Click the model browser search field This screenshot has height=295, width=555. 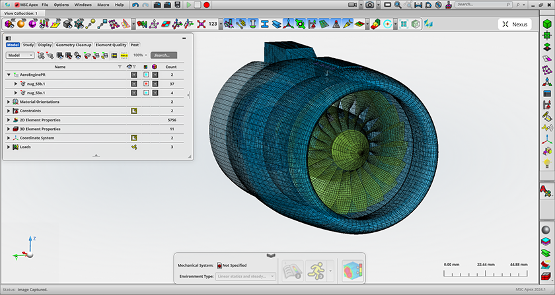pyautogui.click(x=163, y=55)
